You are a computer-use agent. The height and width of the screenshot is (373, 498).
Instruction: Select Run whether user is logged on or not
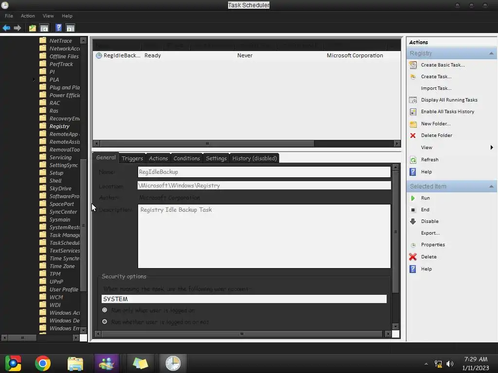[x=105, y=322]
